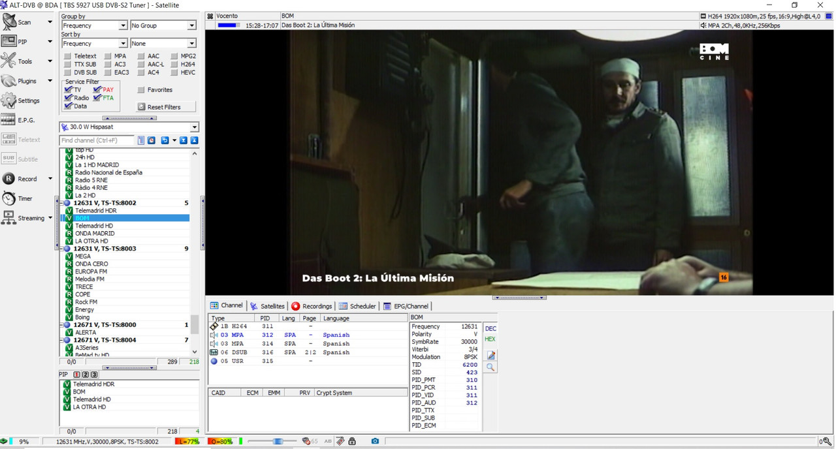Screen dimensions: 836x449
Task: Select PIP slot 1 button
Action: 77,375
